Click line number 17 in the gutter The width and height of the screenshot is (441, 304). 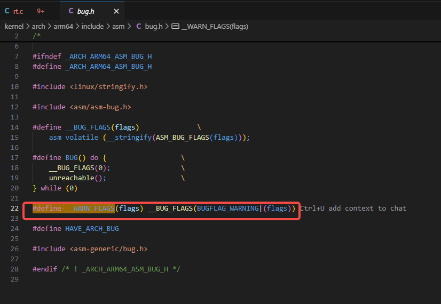click(14, 158)
